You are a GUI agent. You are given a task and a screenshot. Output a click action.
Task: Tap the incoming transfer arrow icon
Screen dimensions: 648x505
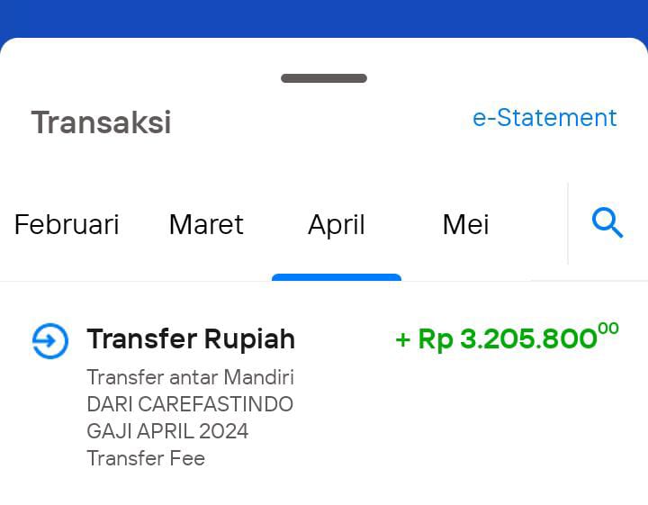50,341
